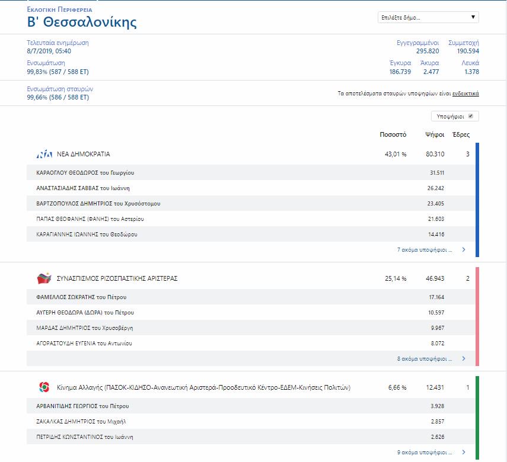The width and height of the screenshot is (507, 462).
Task: Select candidate ΑΥΓΕΡΗ ΘΕΟΔΩΡΑ row
Action: 251,312
